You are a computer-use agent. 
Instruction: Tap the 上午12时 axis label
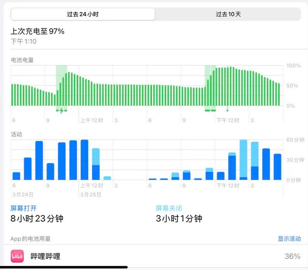coord(91,120)
